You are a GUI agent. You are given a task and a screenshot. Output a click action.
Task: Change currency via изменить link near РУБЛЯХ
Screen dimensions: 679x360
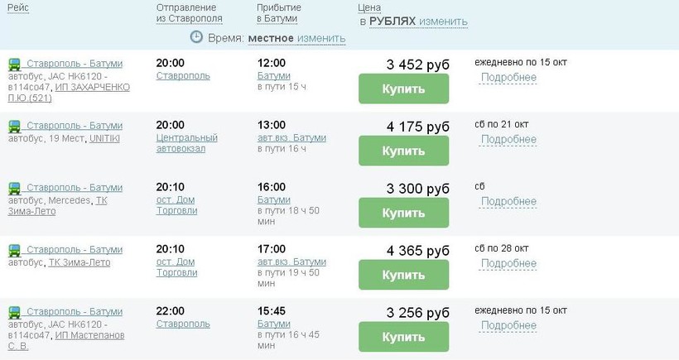(x=443, y=22)
